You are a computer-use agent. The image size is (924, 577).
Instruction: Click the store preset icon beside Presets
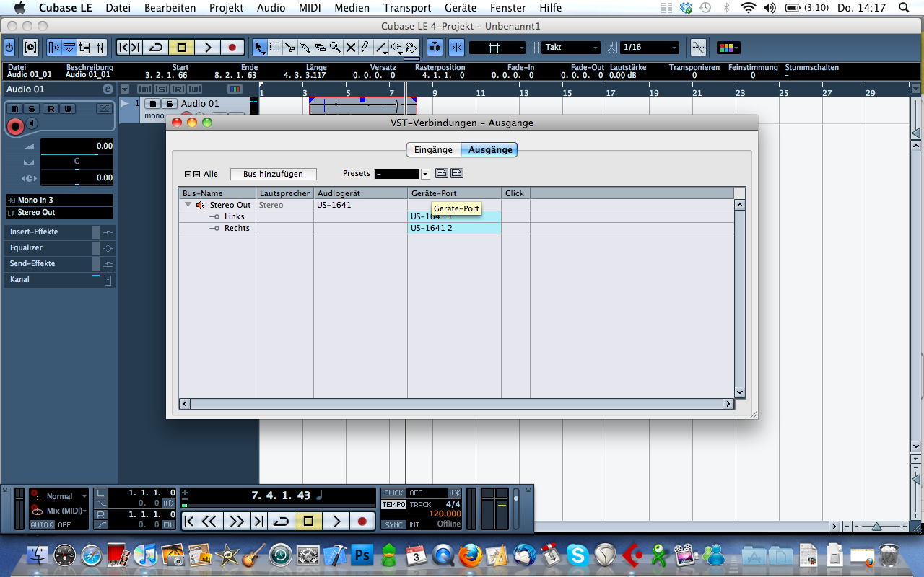pos(442,173)
